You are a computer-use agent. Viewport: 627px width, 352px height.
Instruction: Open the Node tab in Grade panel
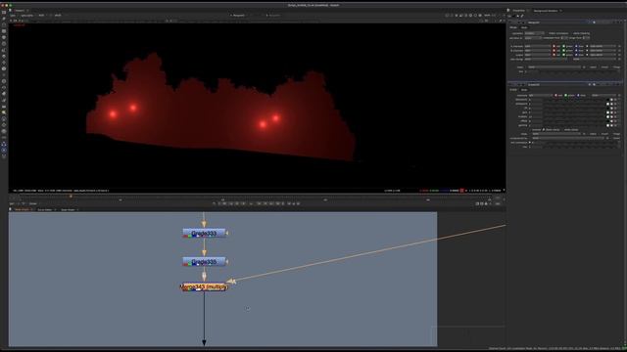524,90
